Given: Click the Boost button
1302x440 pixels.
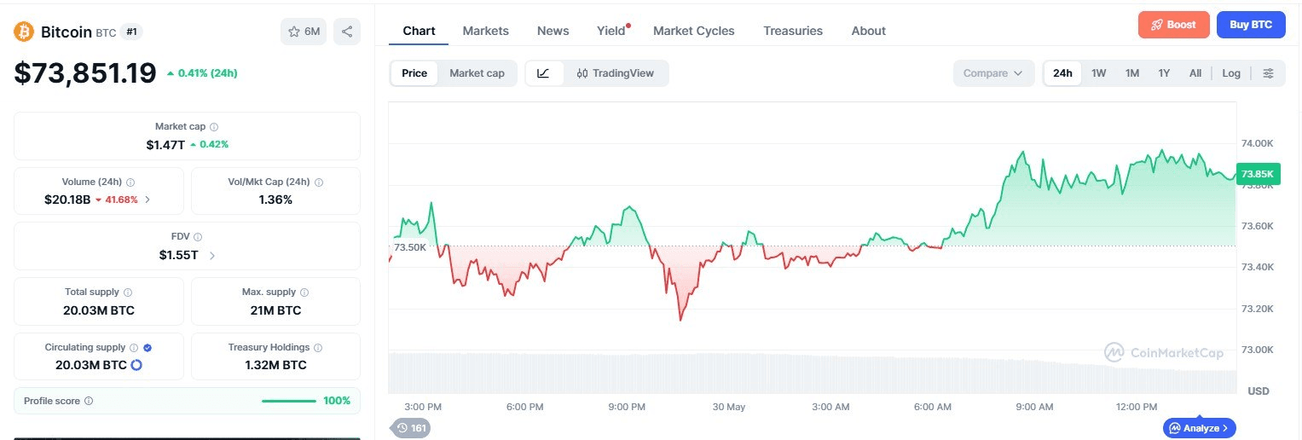Looking at the screenshot, I should 1173,25.
